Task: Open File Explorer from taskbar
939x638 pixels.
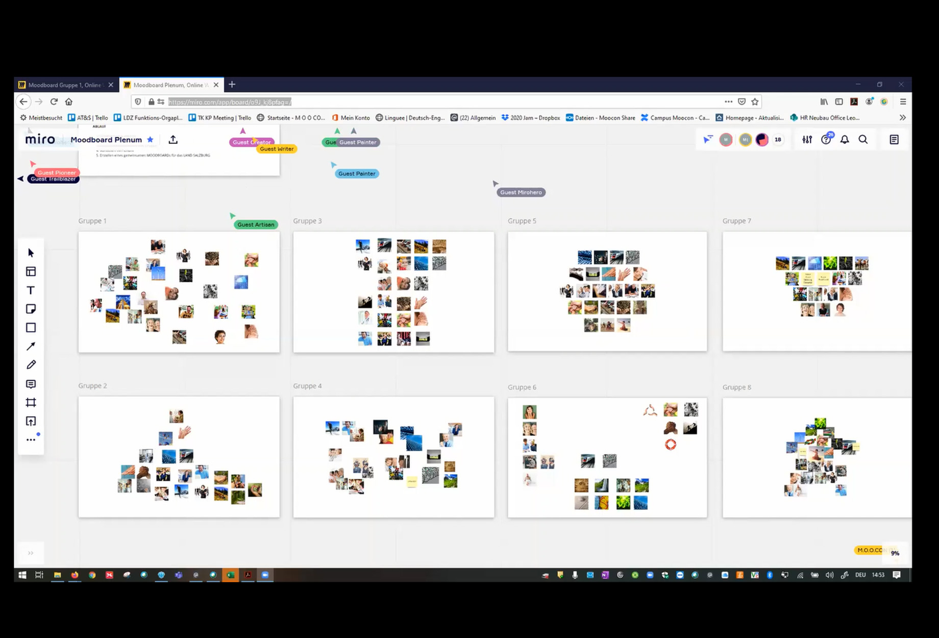Action: point(57,575)
